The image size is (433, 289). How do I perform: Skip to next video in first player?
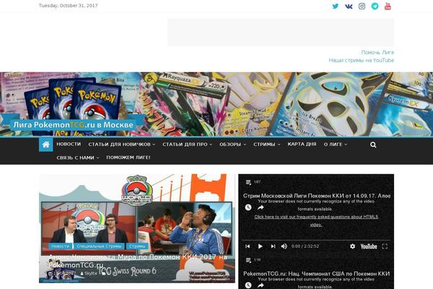(x=273, y=246)
